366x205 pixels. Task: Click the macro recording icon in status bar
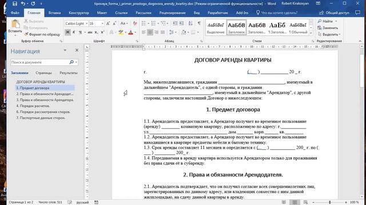(96, 203)
